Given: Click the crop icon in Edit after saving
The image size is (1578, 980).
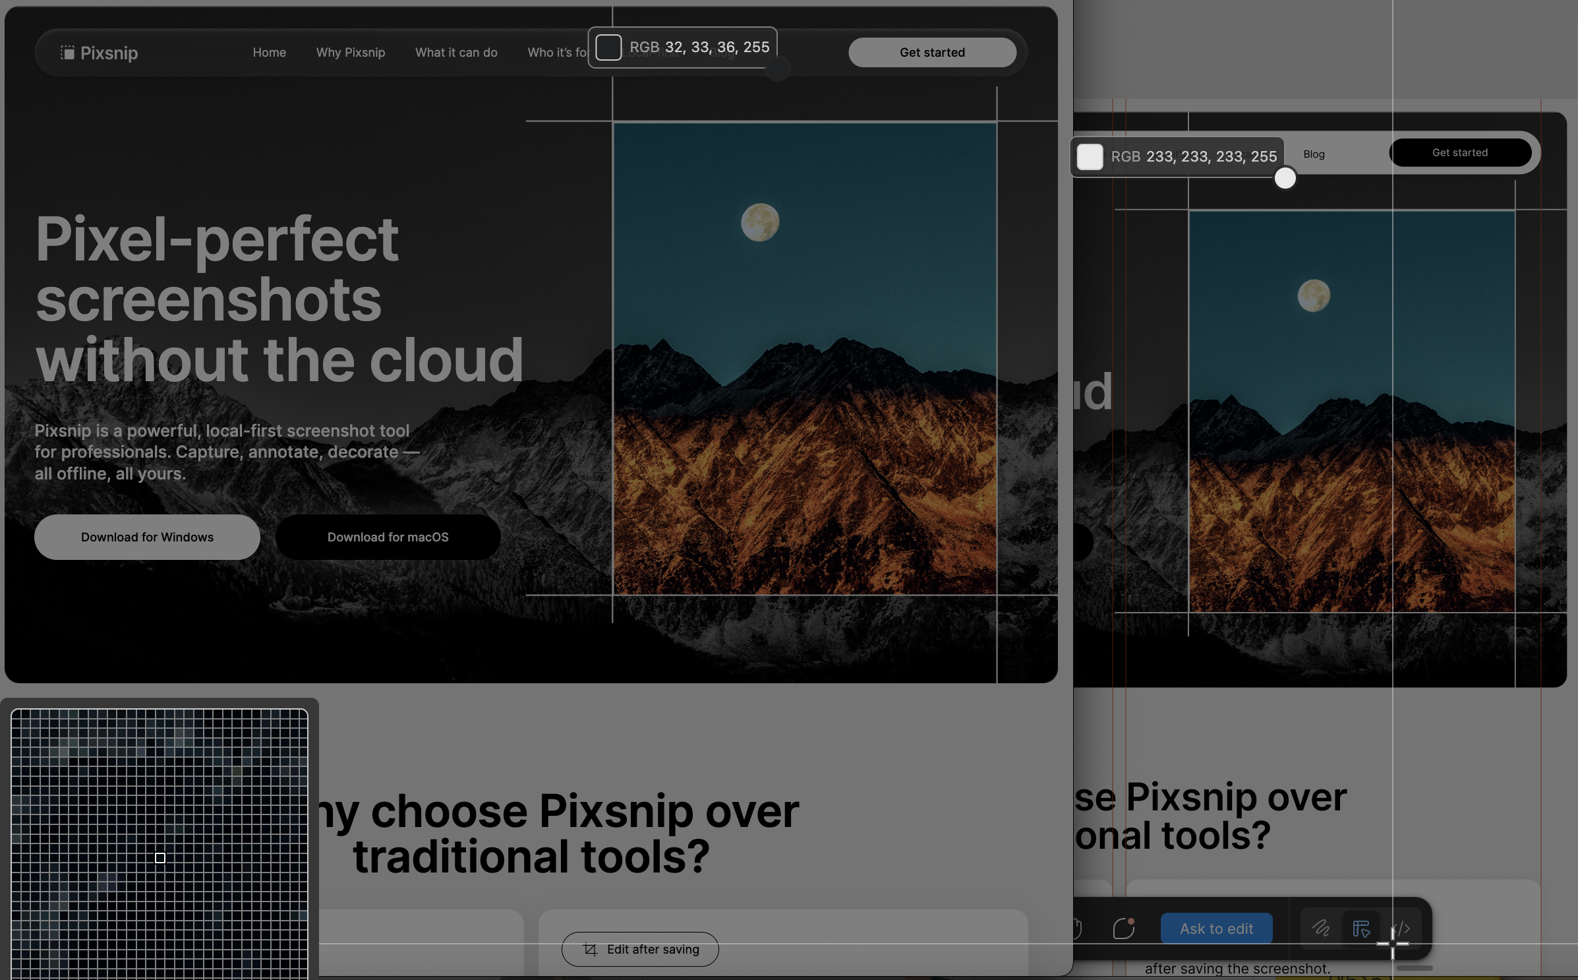Looking at the screenshot, I should [590, 949].
